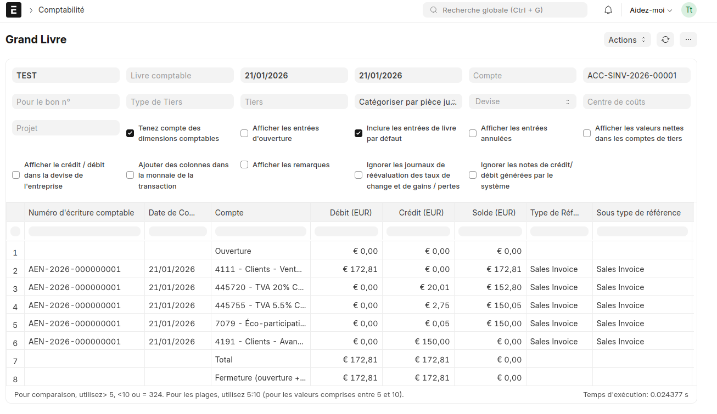
Task: Open the three-dots more options menu
Action: [688, 39]
